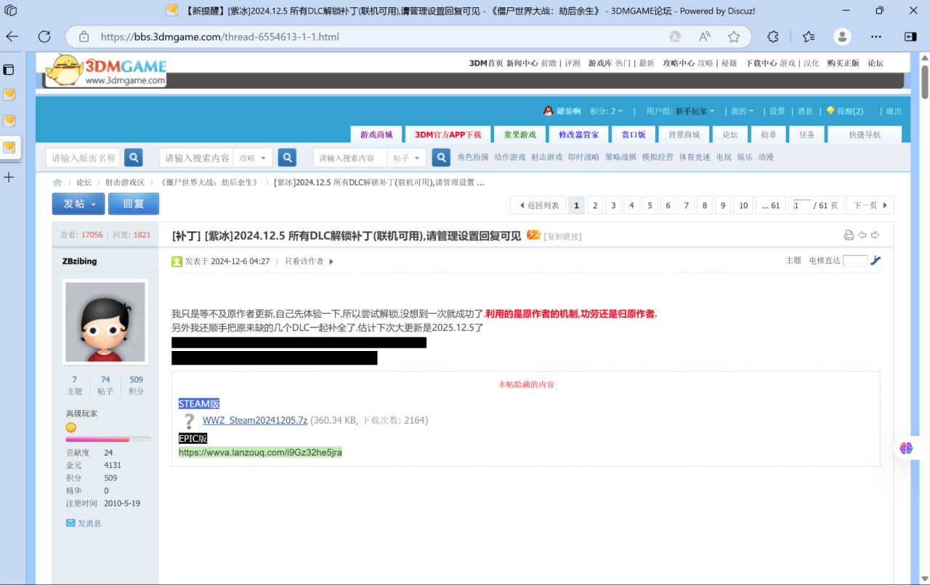
Task: Jump to last page 61
Action: pyautogui.click(x=770, y=206)
